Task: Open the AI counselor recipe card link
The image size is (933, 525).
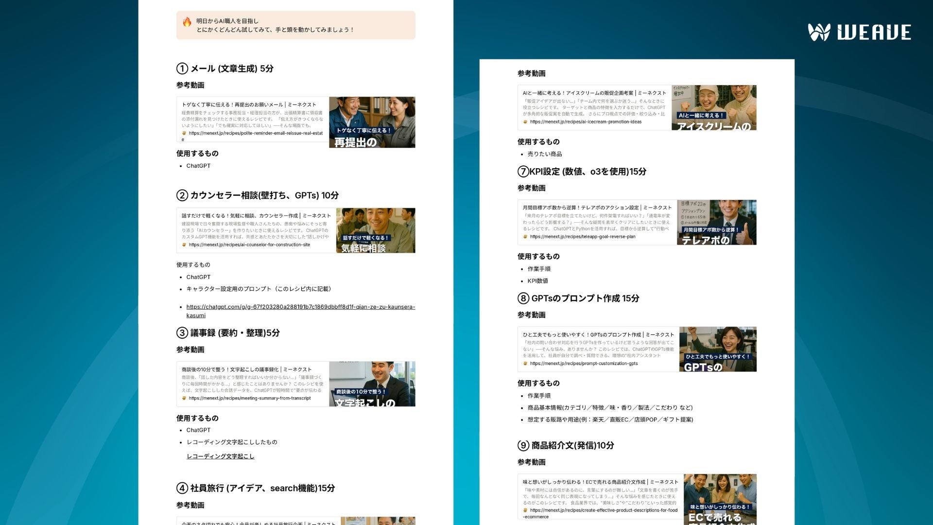Action: coord(249,245)
